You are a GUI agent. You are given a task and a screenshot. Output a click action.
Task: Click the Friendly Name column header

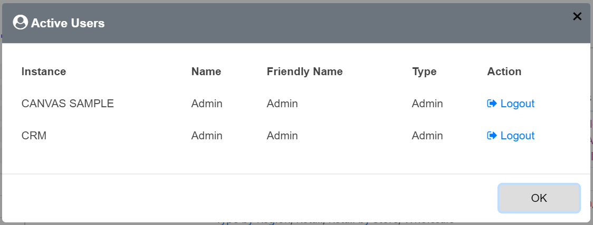point(304,71)
